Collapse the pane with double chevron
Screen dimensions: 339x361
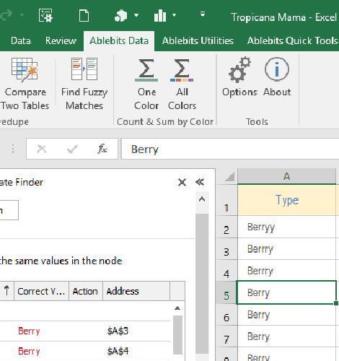pyautogui.click(x=200, y=182)
